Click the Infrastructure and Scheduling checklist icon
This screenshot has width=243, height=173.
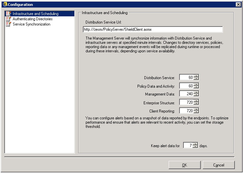(9, 14)
